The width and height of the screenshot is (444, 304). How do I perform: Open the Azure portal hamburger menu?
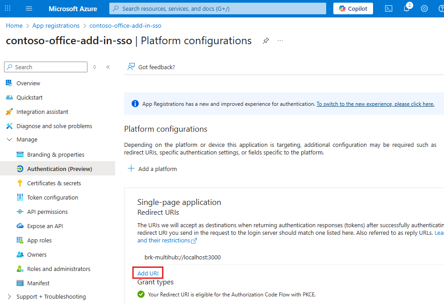(x=29, y=8)
